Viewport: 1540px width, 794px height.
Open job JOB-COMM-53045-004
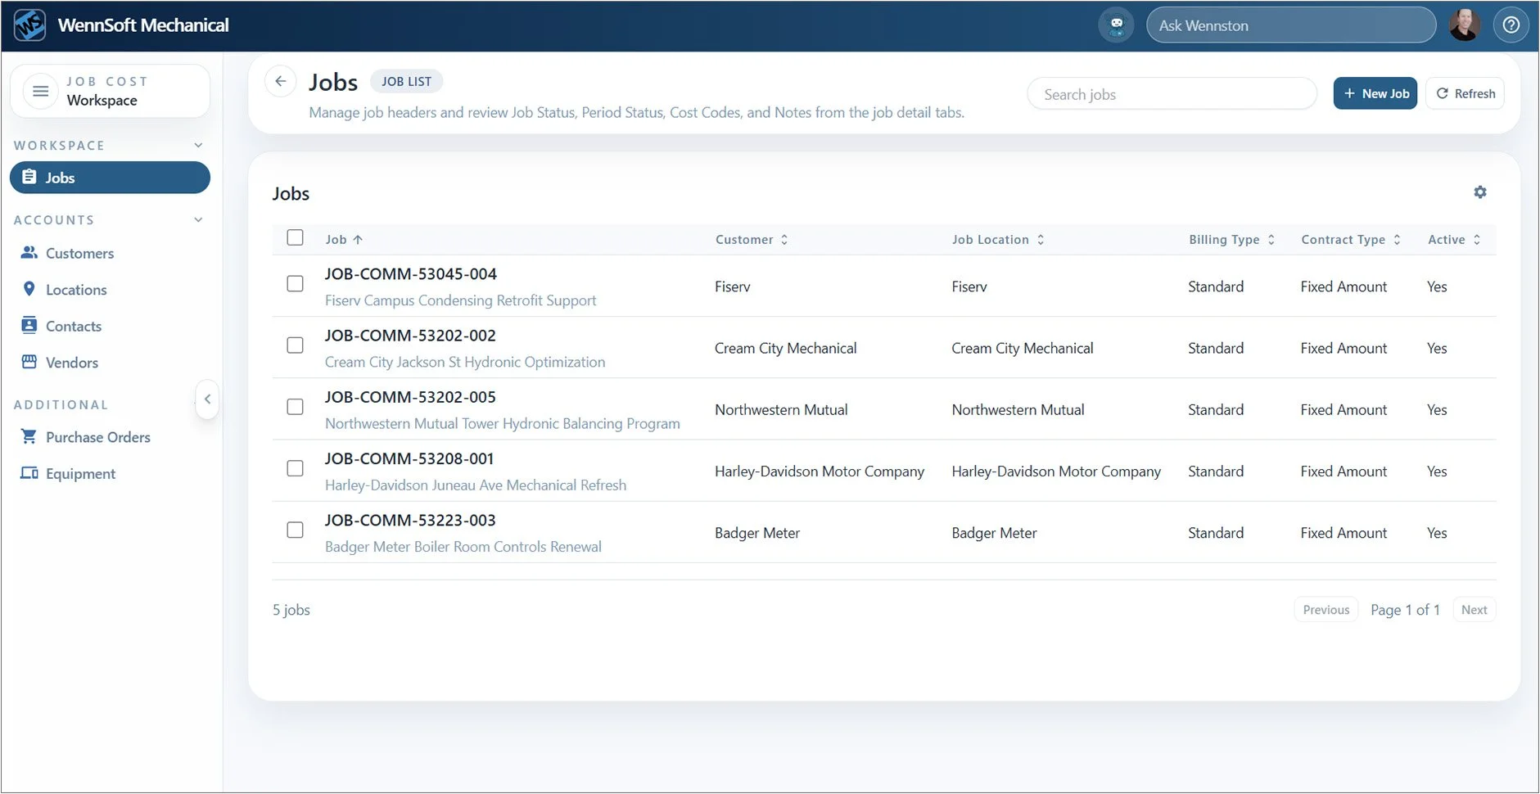(x=411, y=274)
